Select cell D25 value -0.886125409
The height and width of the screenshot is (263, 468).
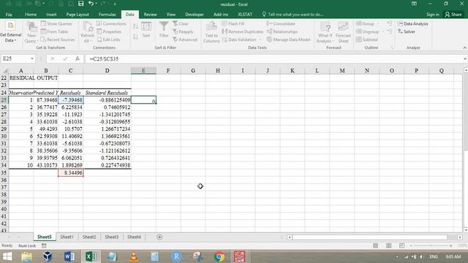tap(107, 100)
